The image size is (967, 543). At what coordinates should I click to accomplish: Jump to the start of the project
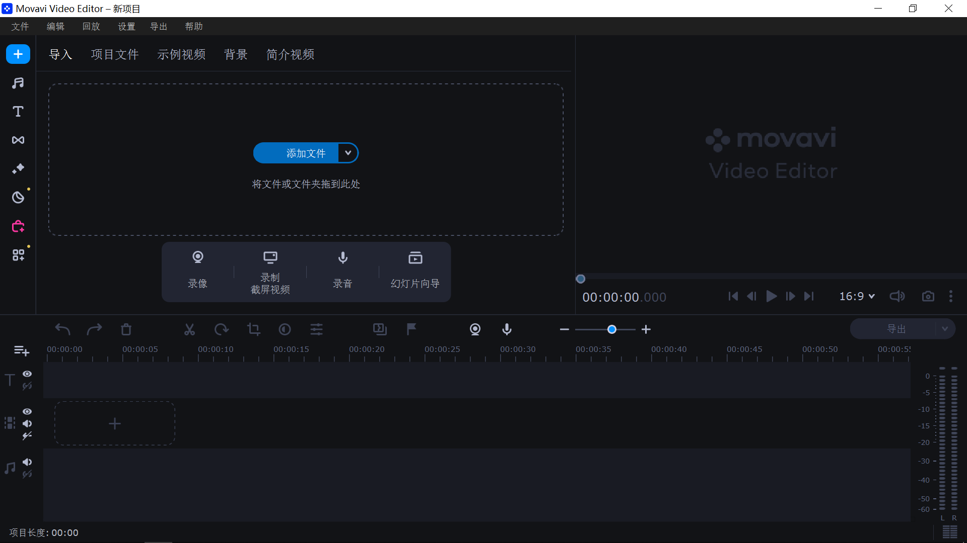click(733, 297)
